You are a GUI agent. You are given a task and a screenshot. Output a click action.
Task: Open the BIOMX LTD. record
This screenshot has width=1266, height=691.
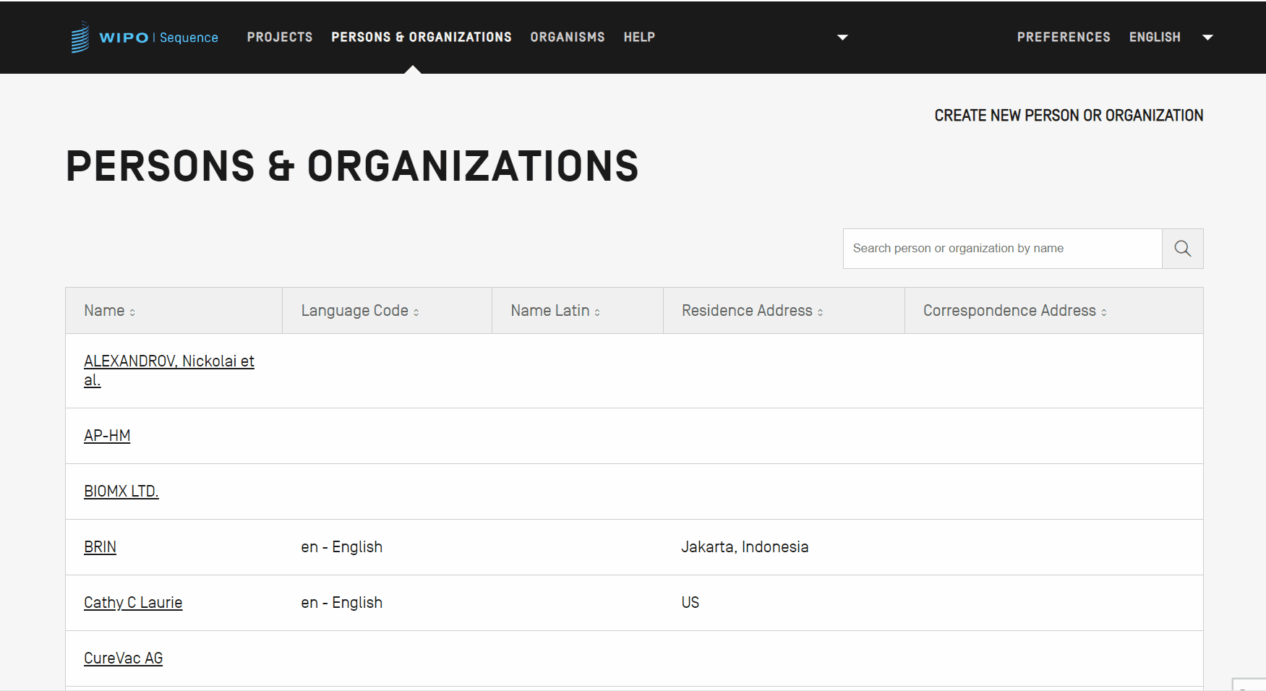point(121,492)
